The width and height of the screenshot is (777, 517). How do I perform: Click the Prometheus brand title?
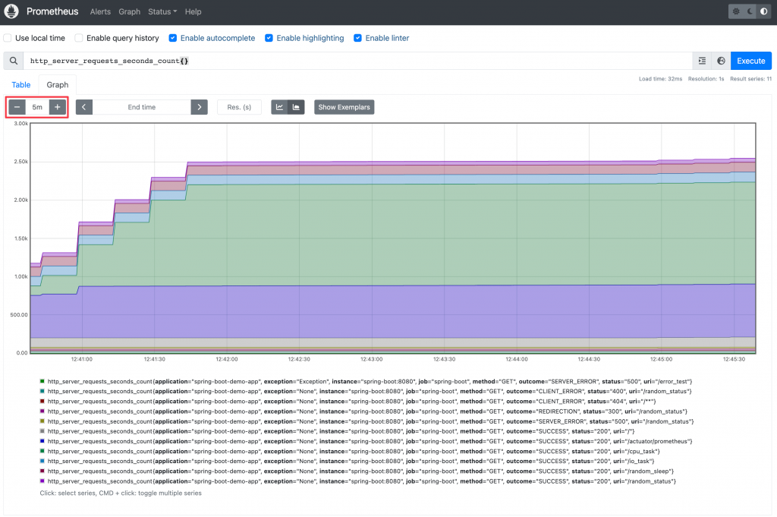point(52,11)
